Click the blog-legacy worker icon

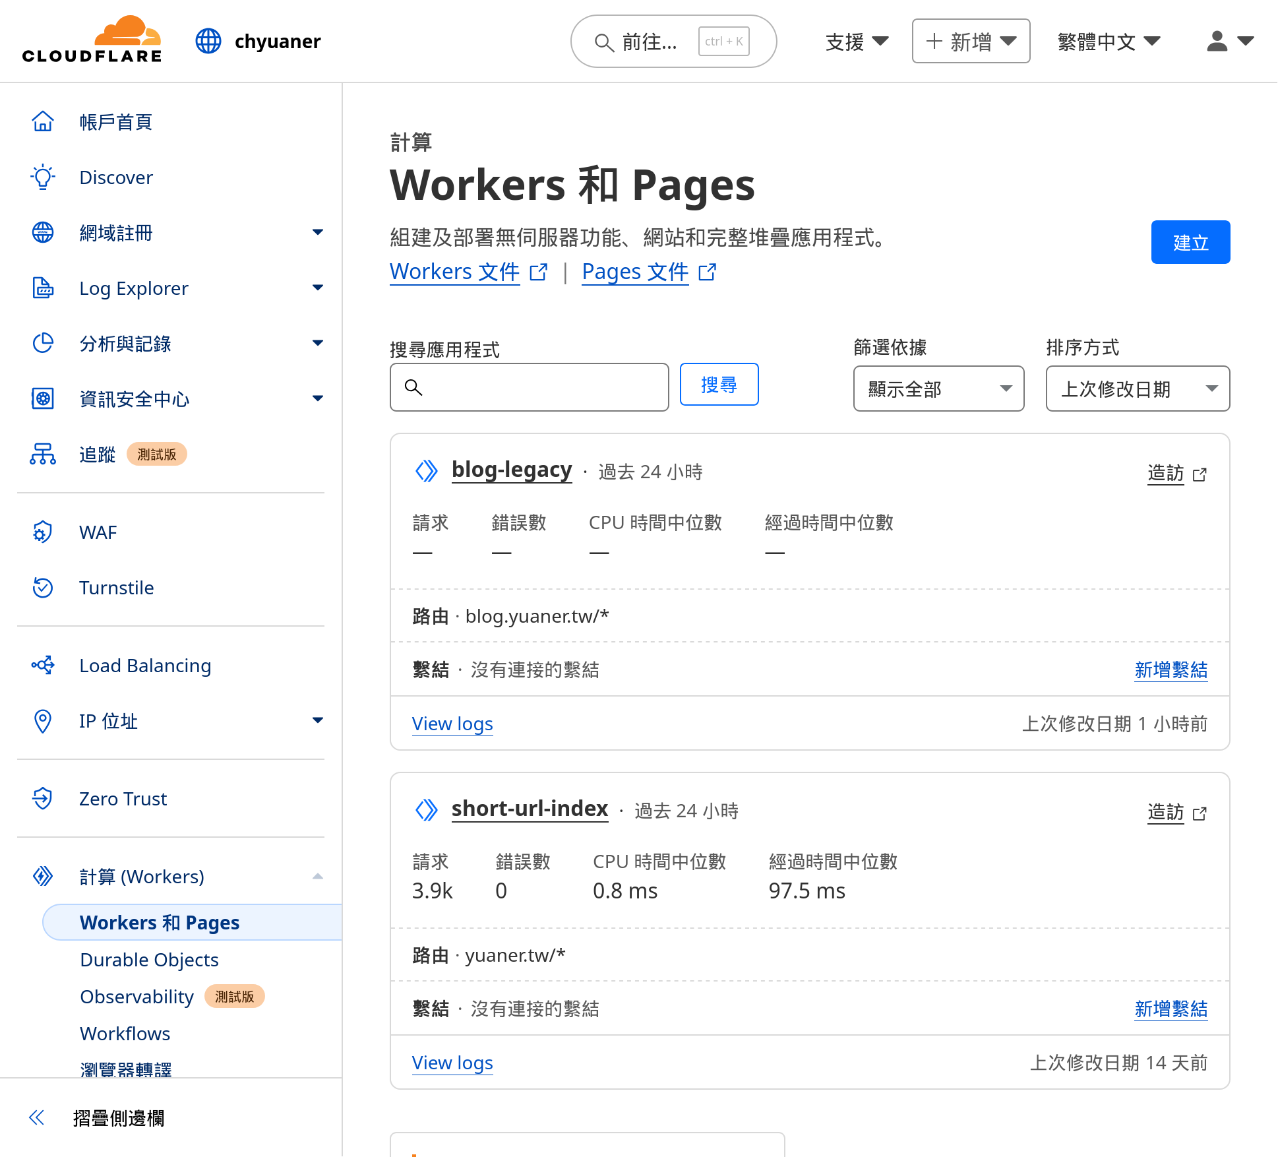click(x=427, y=471)
